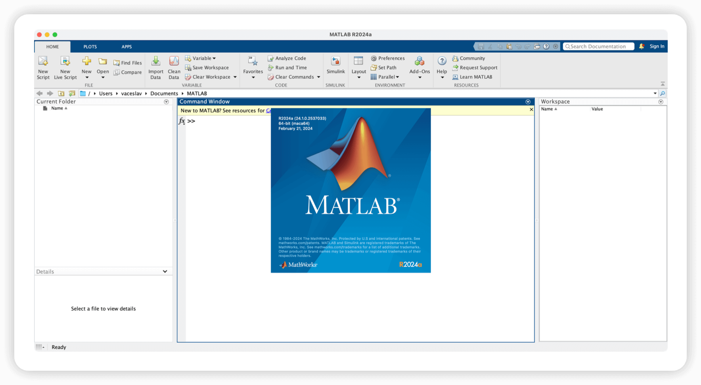This screenshot has width=701, height=385.
Task: Launch Find Files tool
Action: (127, 63)
